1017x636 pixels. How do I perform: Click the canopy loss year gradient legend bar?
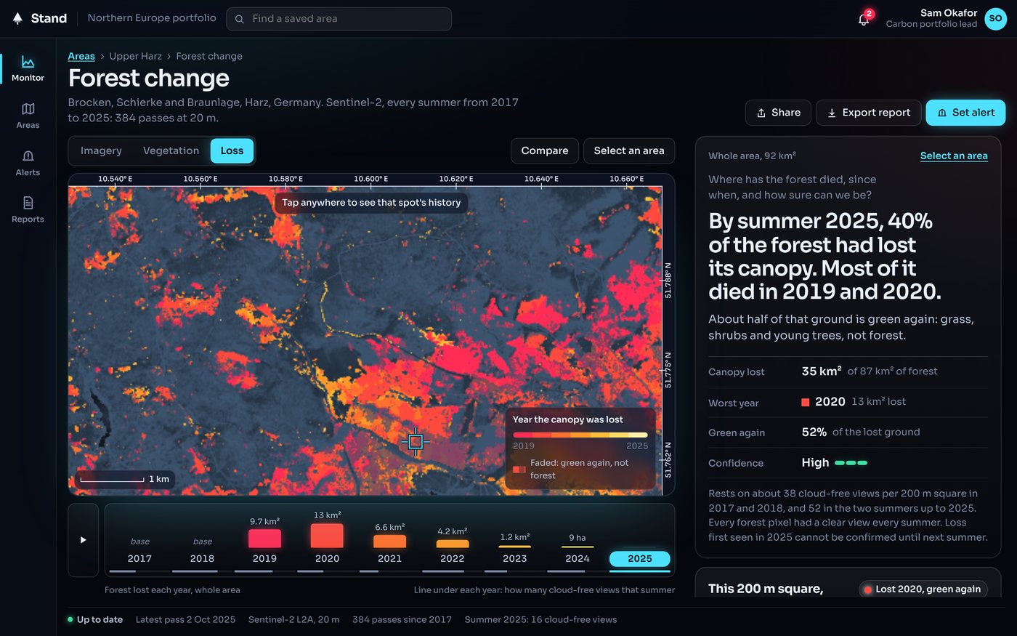tap(580, 435)
